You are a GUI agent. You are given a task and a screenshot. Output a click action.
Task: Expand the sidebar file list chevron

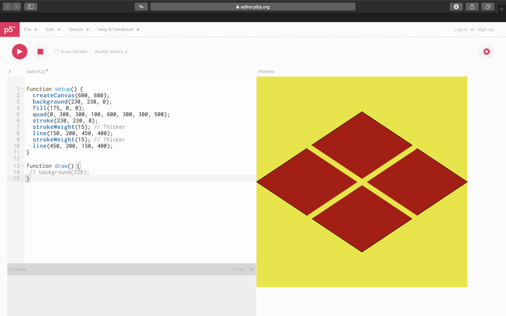pyautogui.click(x=10, y=71)
